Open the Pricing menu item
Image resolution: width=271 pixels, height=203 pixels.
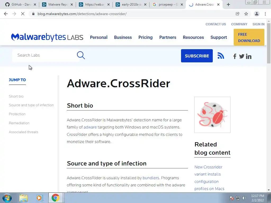click(146, 37)
